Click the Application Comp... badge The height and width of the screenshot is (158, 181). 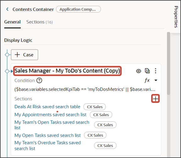tap(78, 9)
